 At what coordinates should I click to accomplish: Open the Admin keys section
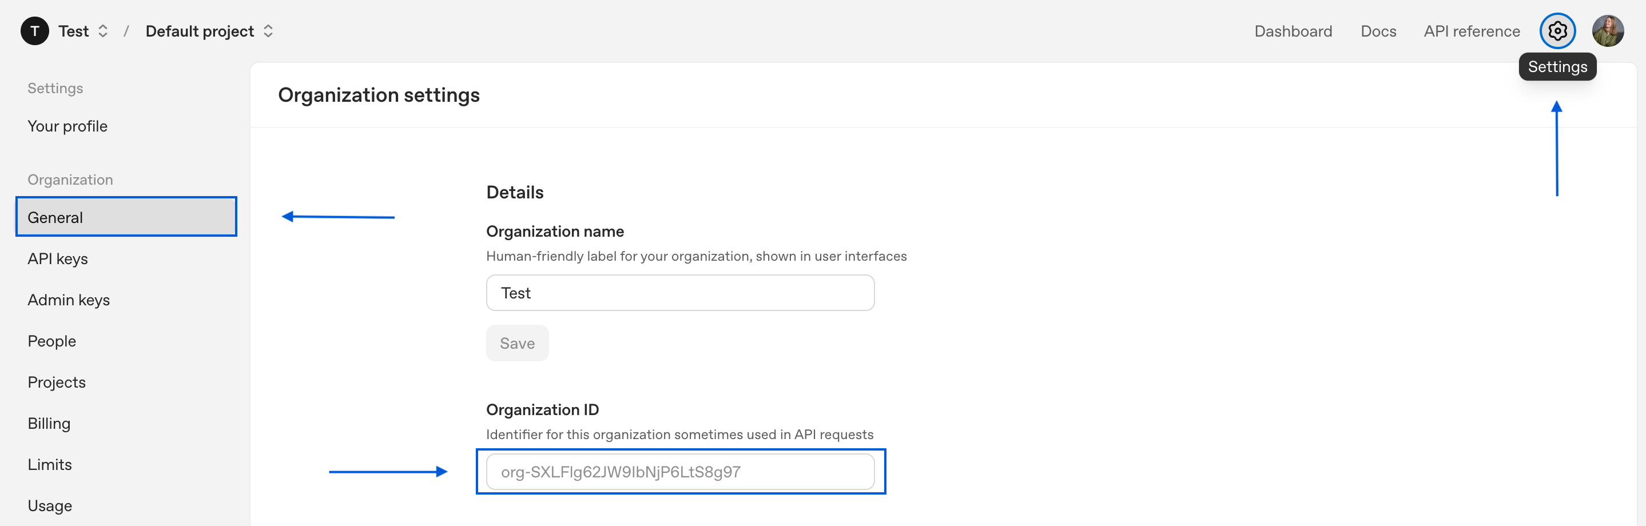tap(69, 300)
